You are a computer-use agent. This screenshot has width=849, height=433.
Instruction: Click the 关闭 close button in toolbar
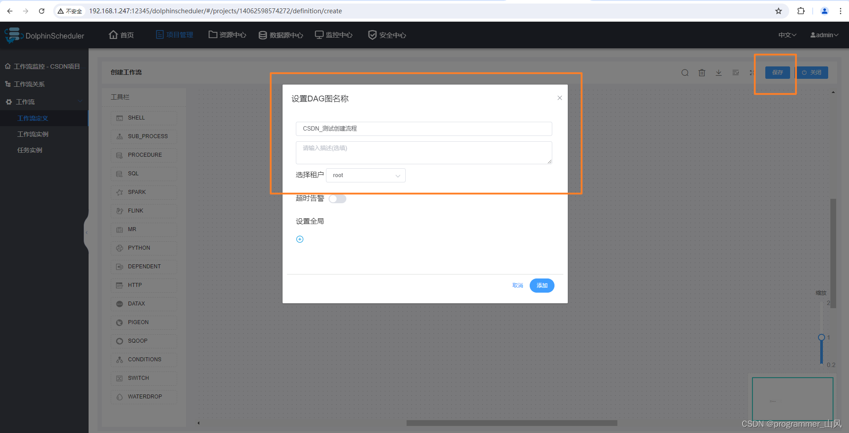(x=812, y=73)
